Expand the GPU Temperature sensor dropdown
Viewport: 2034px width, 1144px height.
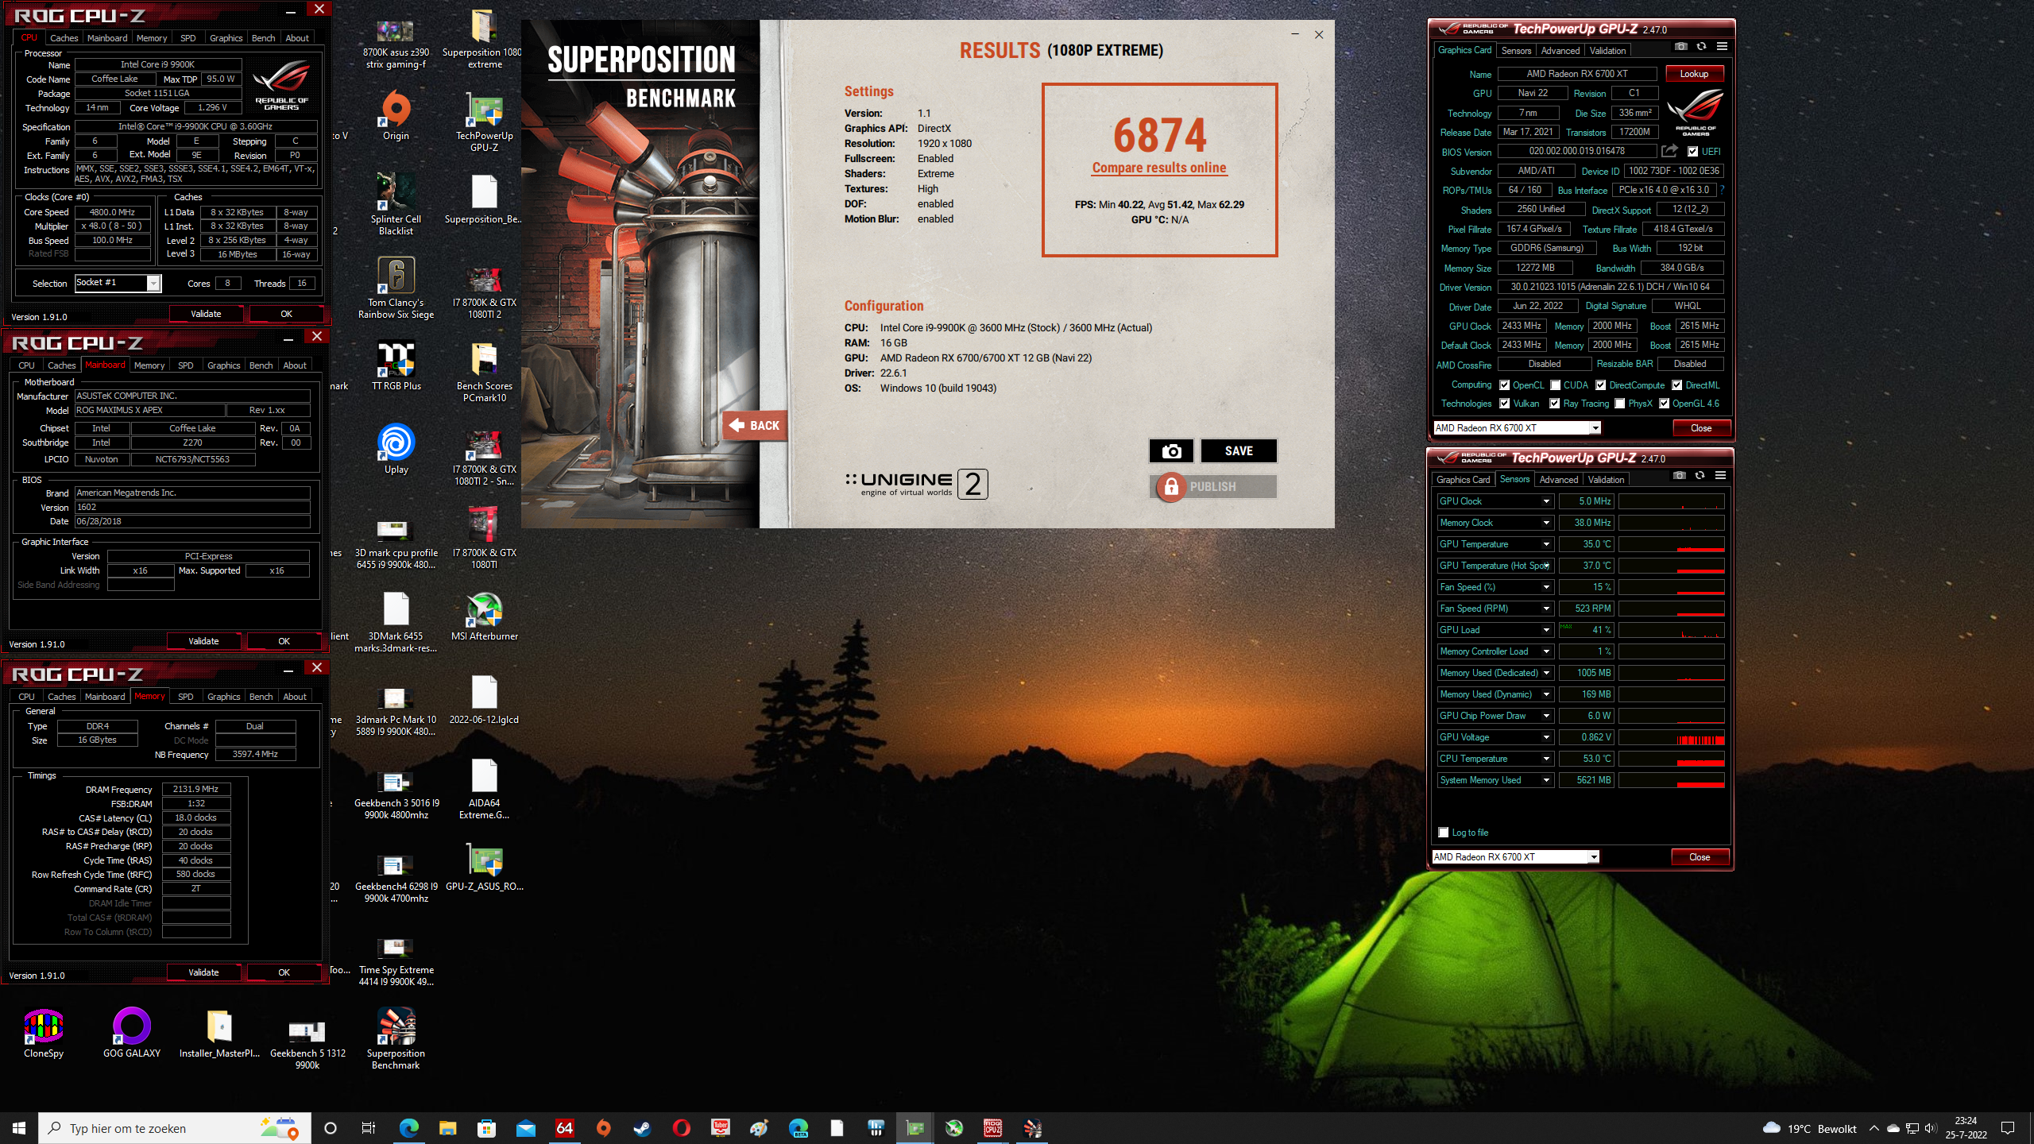coord(1546,544)
